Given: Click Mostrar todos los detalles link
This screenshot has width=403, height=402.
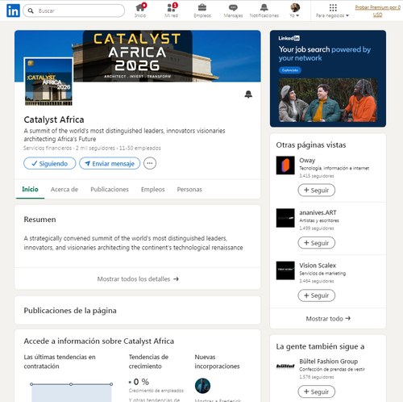Looking at the screenshot, I should click(x=138, y=278).
